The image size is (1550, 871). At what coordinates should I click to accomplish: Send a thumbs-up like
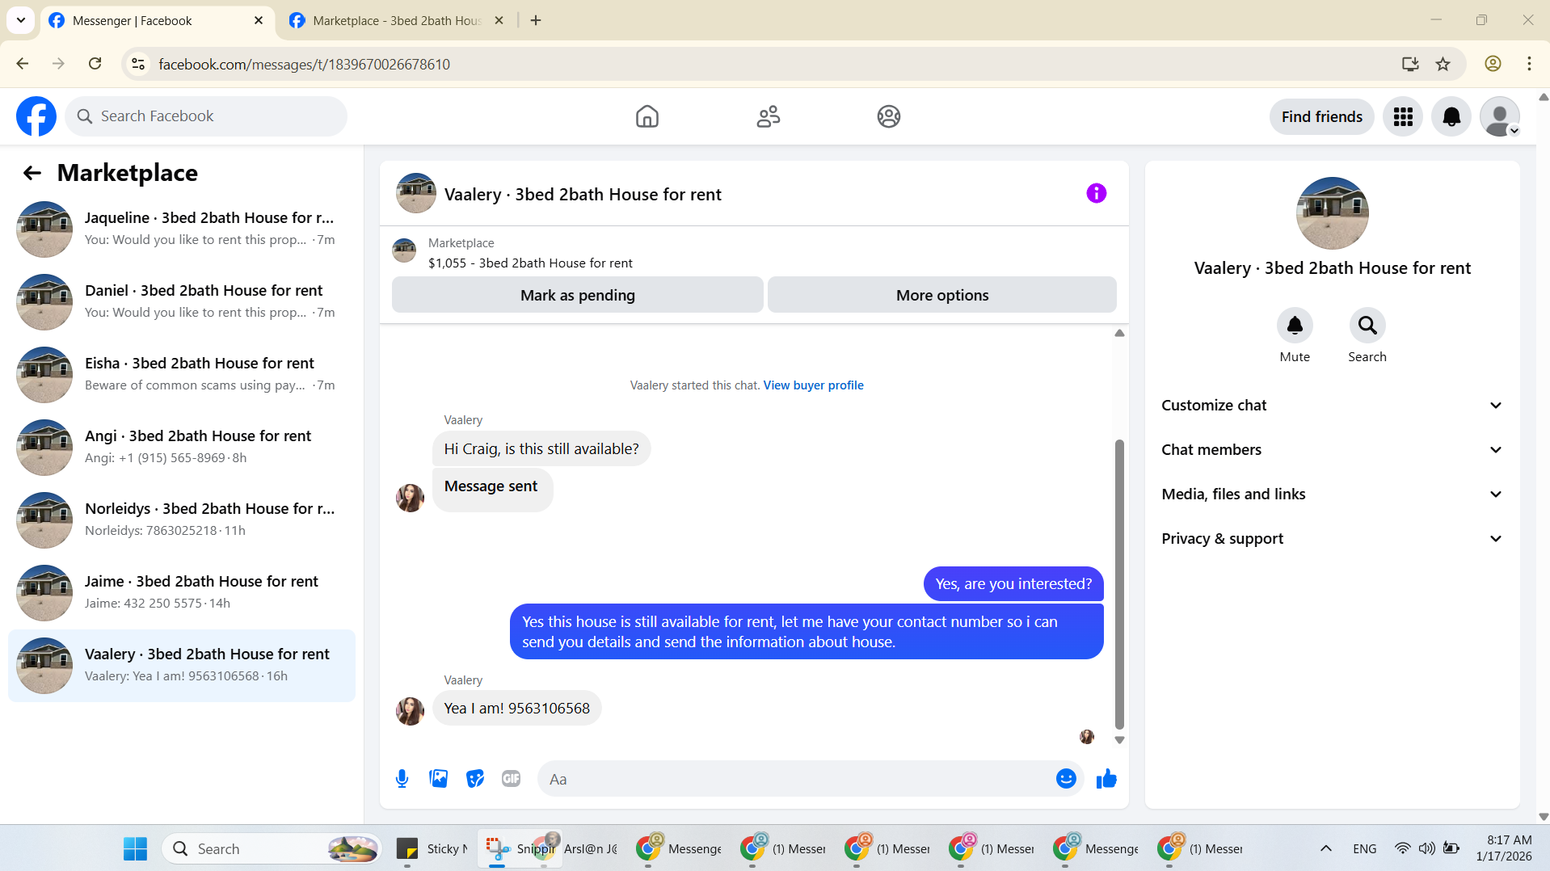[1106, 779]
